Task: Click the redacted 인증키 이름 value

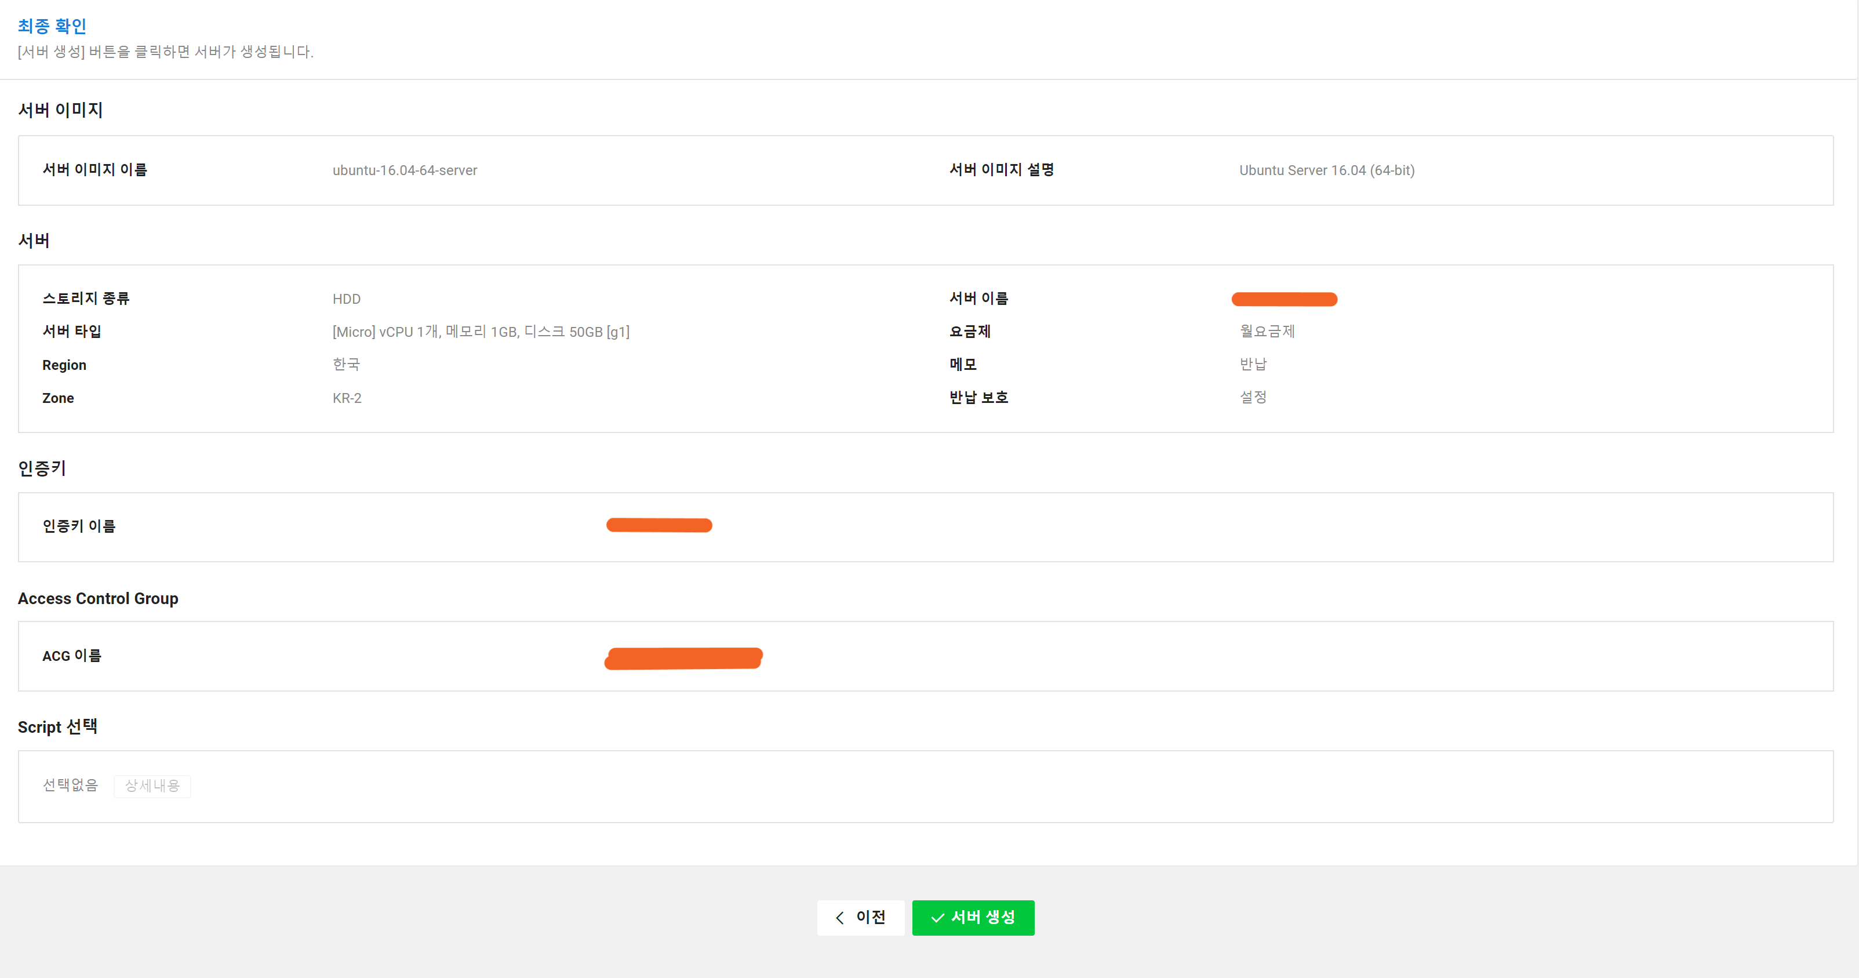Action: tap(659, 525)
